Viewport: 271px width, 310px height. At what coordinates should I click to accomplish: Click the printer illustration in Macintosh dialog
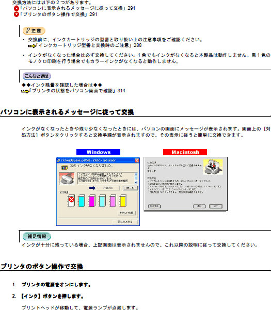pyautogui.click(x=213, y=167)
